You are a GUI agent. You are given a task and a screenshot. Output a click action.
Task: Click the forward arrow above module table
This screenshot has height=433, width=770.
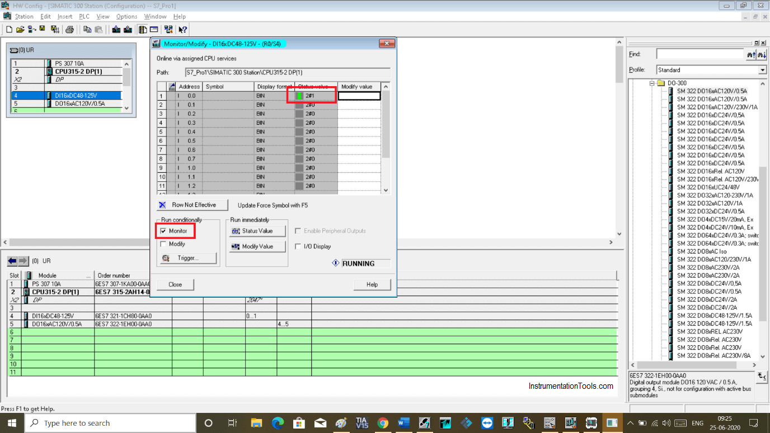pyautogui.click(x=23, y=261)
